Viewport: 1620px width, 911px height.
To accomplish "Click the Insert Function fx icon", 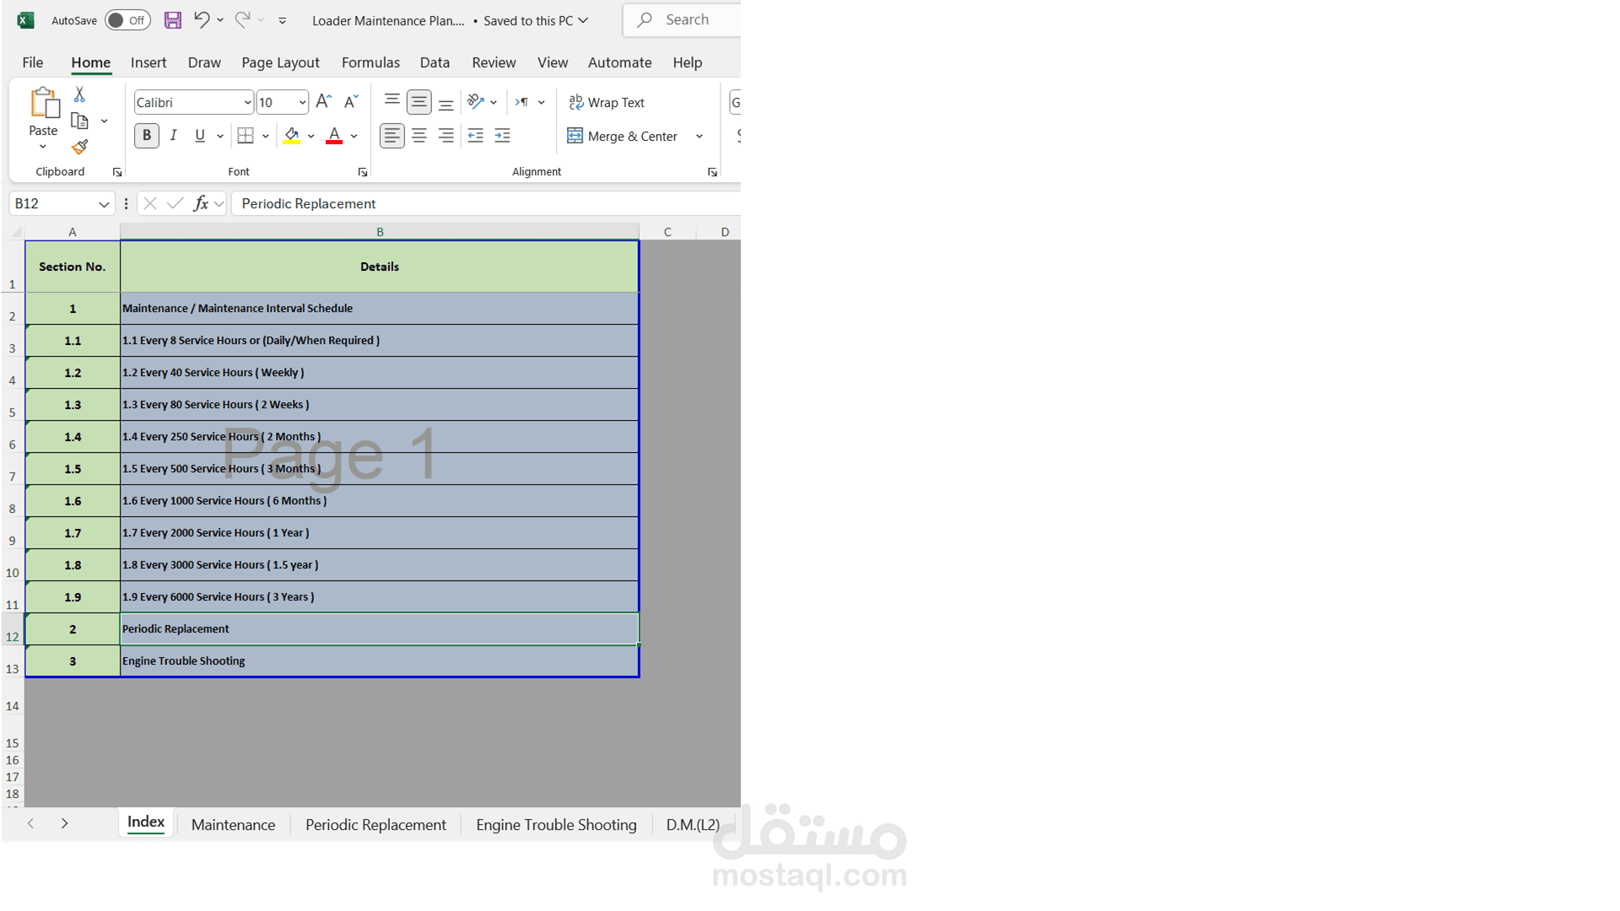I will (201, 203).
